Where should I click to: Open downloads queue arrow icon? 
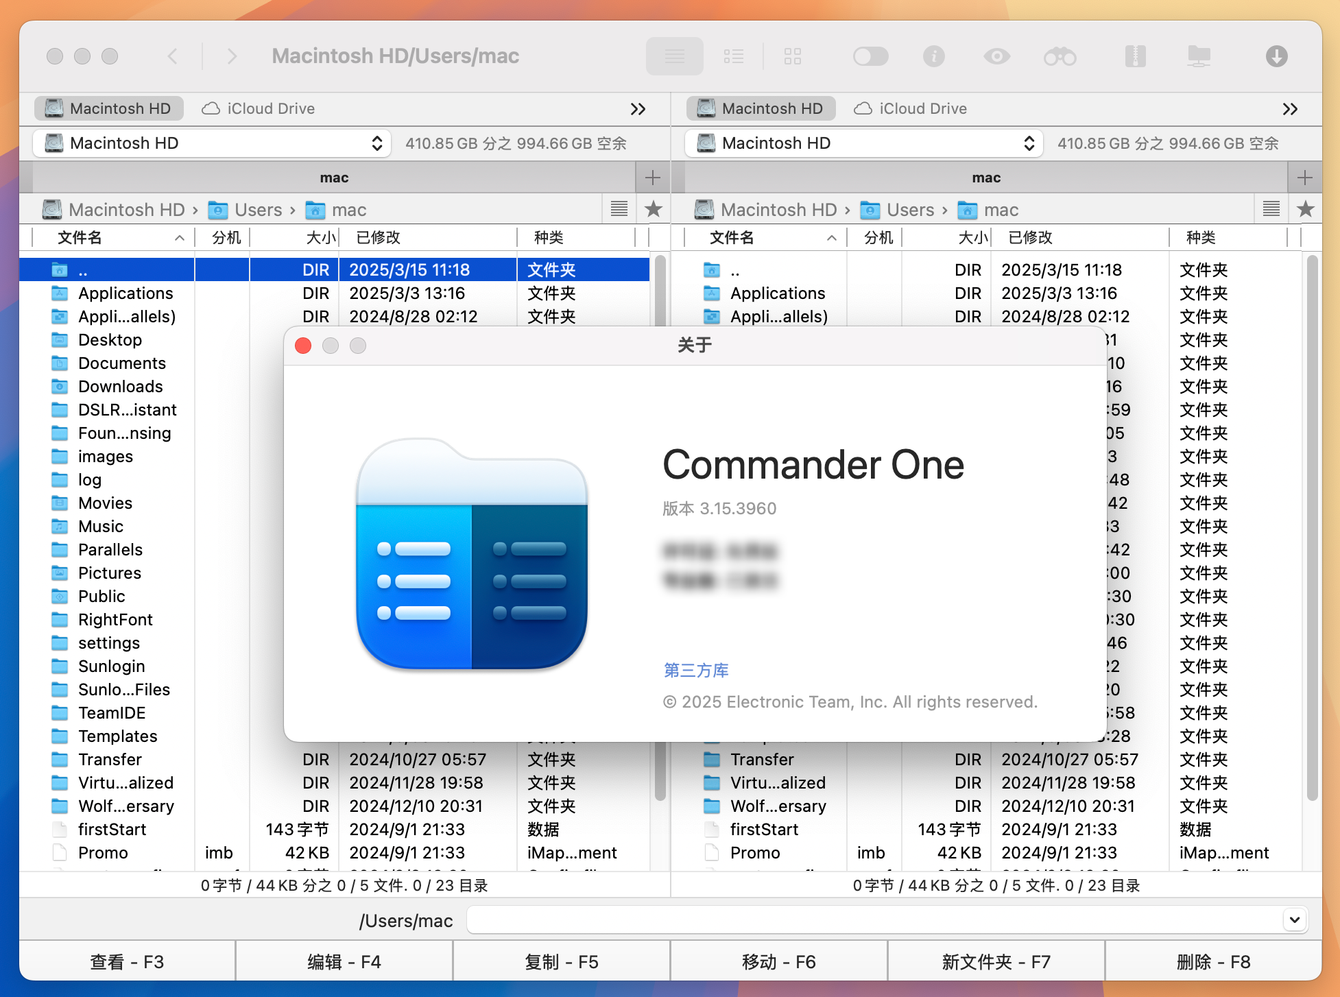click(x=1276, y=56)
